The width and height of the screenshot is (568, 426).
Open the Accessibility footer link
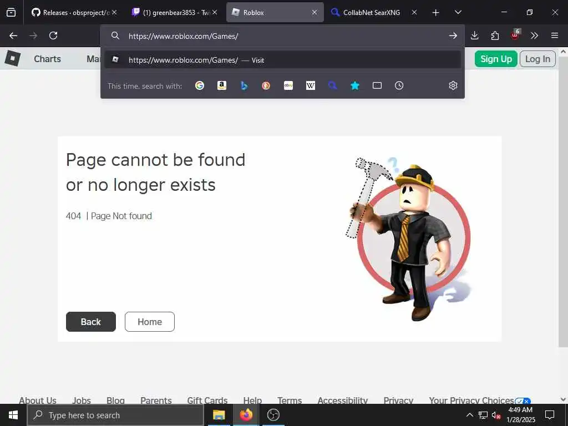coord(343,400)
